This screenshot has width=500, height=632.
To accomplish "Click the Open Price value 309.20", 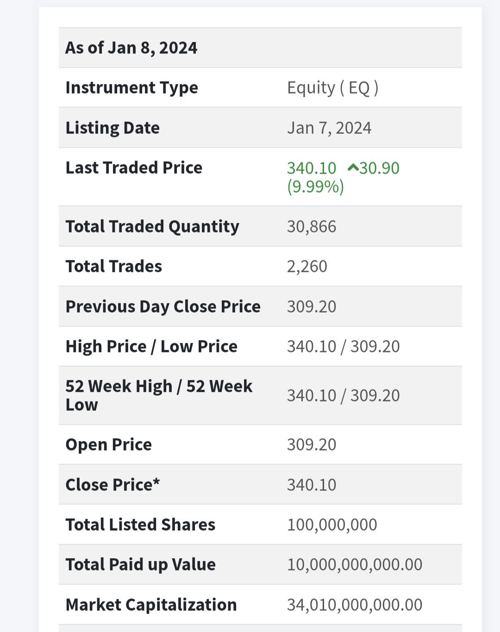I will pyautogui.click(x=311, y=444).
